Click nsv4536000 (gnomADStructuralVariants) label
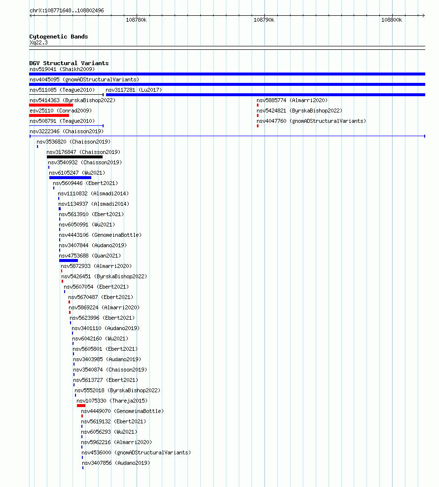 point(136,452)
